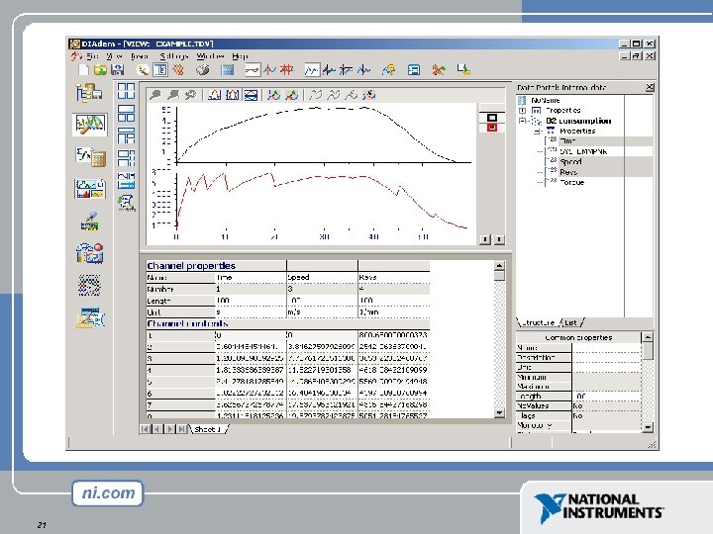Select the Revs channel in the Data Portal

point(568,172)
